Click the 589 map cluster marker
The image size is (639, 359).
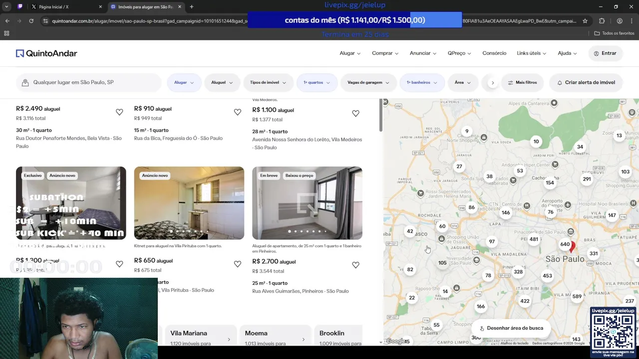click(577, 296)
